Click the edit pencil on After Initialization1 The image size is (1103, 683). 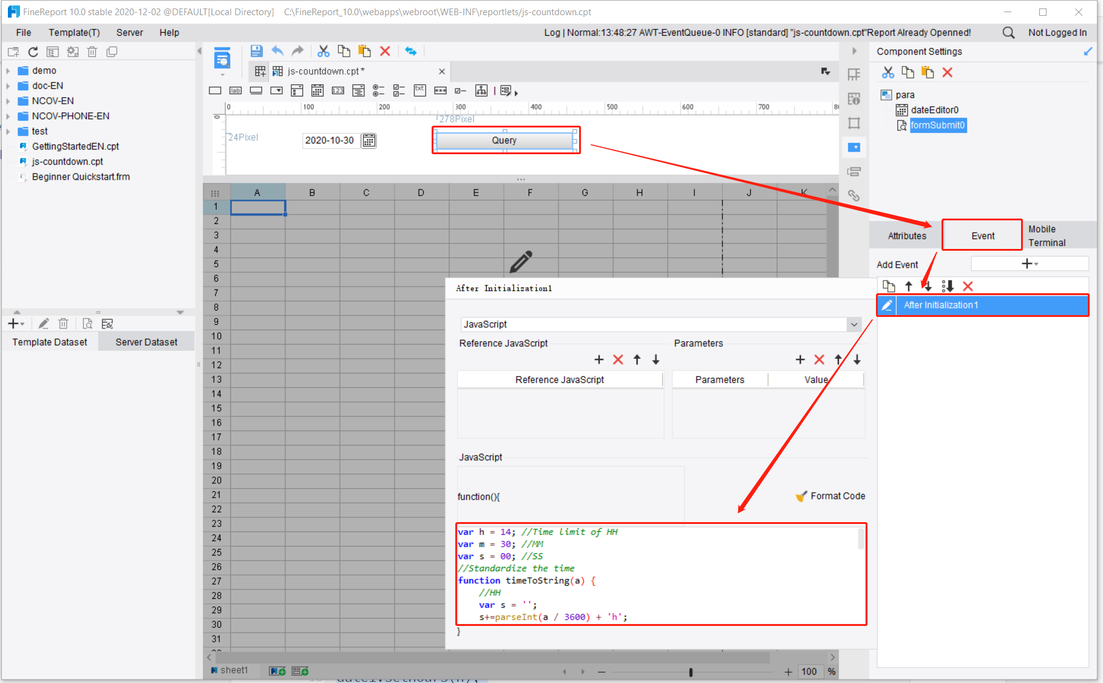click(x=887, y=305)
